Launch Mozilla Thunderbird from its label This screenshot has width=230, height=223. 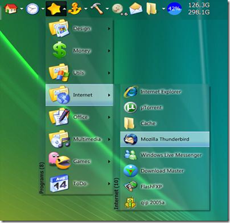165,139
